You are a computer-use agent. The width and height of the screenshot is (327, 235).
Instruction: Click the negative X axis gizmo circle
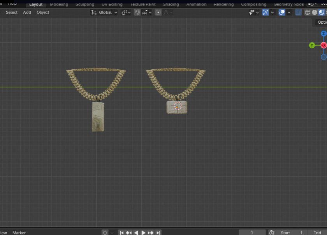pyautogui.click(x=323, y=45)
